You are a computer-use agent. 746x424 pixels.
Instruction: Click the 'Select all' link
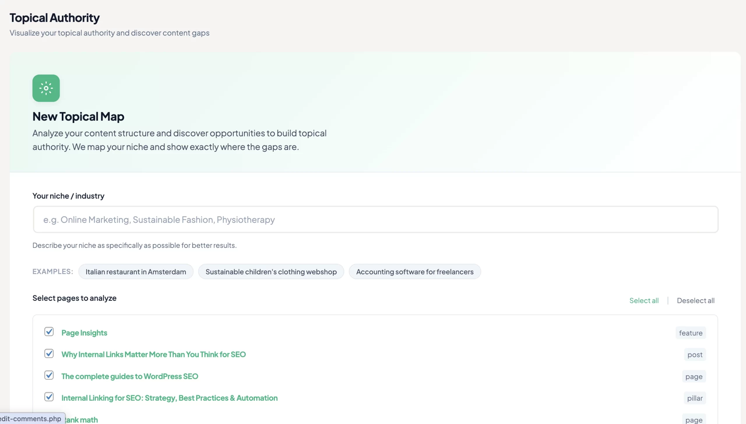click(644, 300)
